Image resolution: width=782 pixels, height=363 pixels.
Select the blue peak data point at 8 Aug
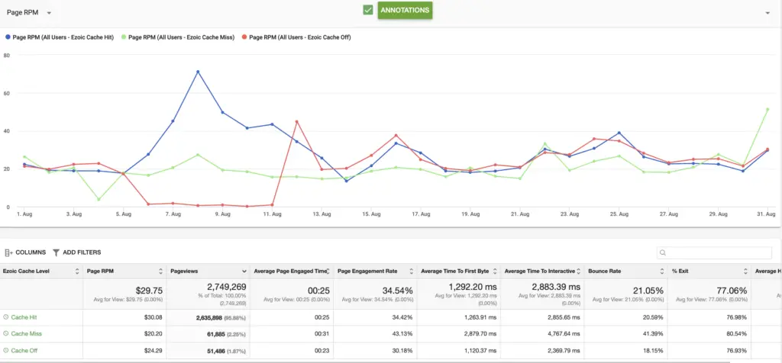coord(198,72)
